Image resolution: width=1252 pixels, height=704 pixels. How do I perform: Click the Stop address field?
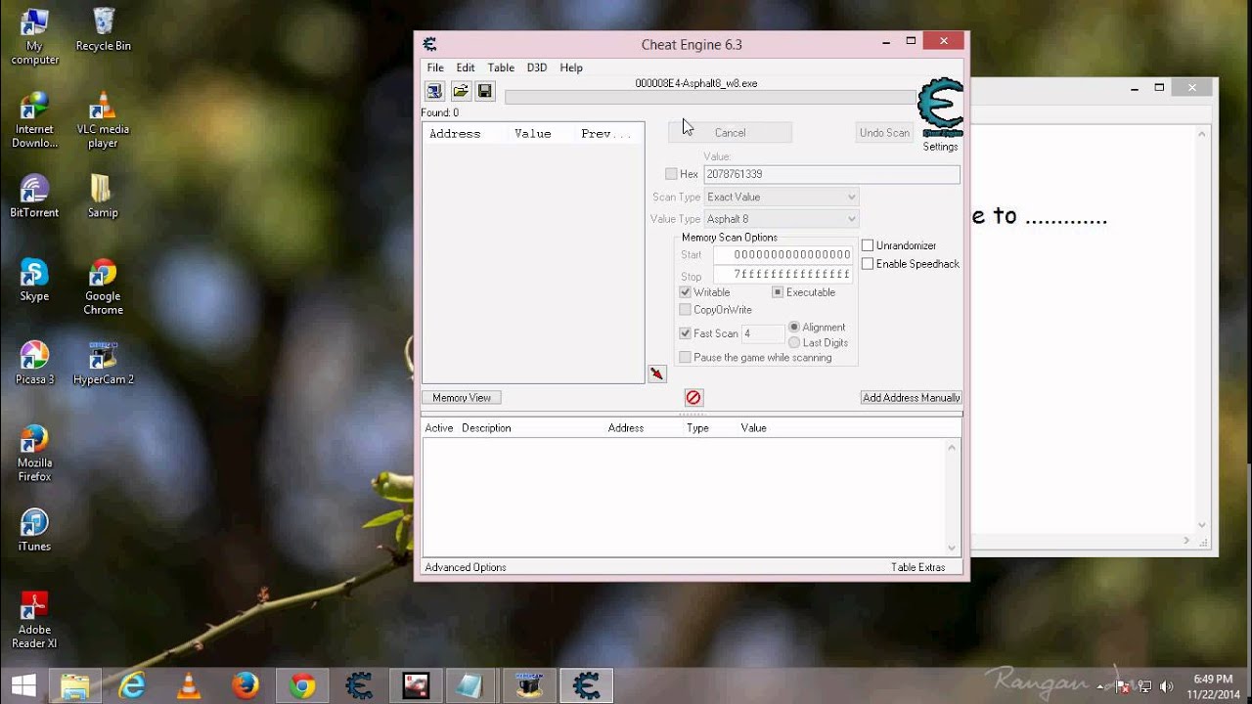(x=782, y=275)
